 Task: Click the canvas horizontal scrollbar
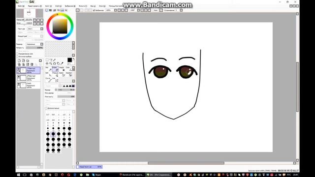click(x=186, y=163)
